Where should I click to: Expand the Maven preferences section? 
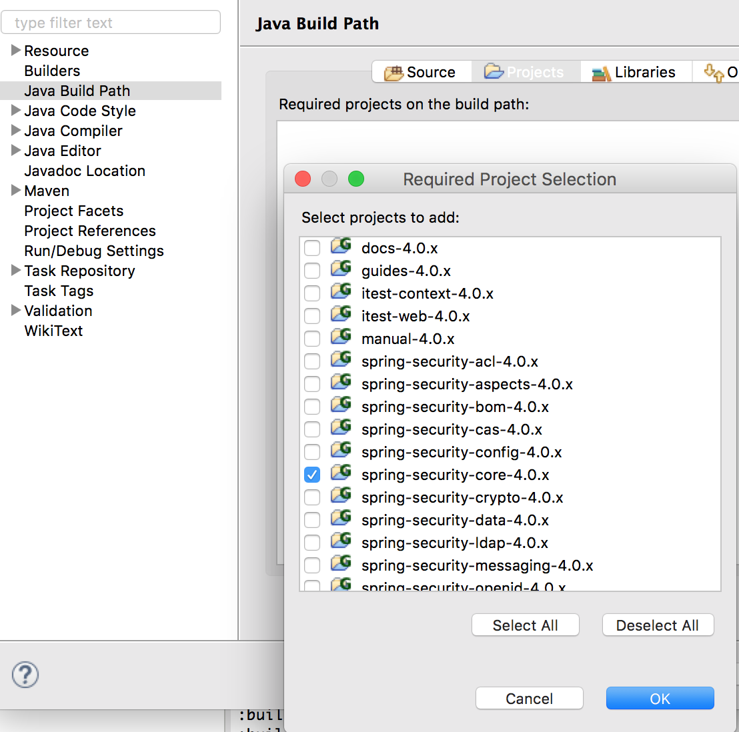point(16,191)
